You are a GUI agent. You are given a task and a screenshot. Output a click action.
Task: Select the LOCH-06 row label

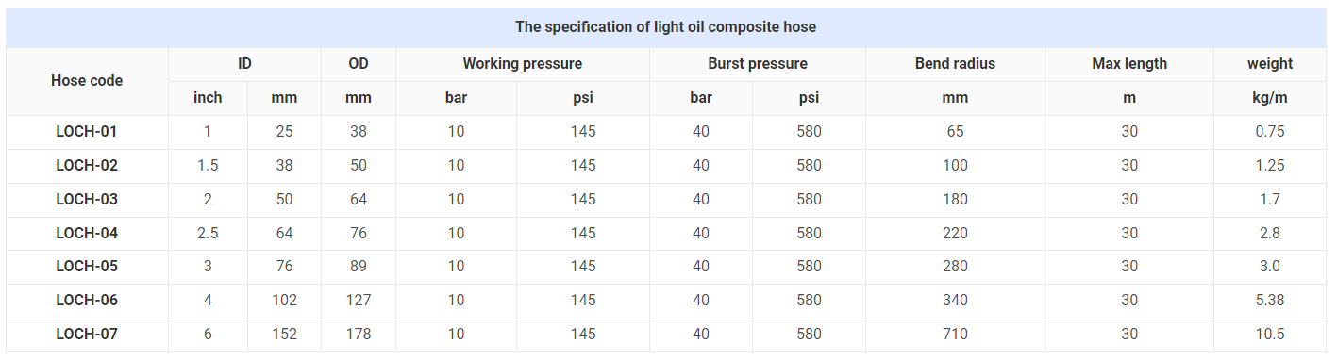(x=87, y=301)
